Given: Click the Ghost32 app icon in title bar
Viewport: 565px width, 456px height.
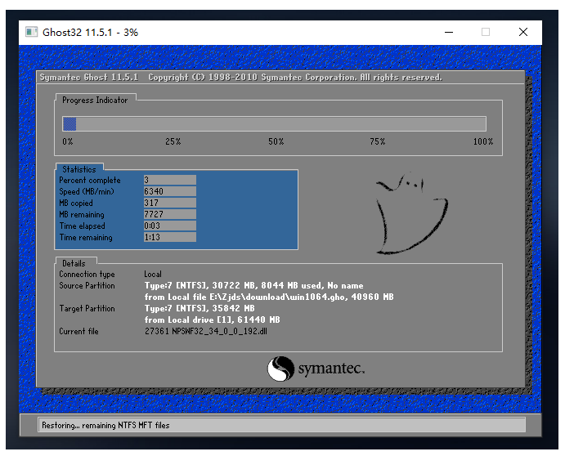Looking at the screenshot, I should (x=32, y=32).
